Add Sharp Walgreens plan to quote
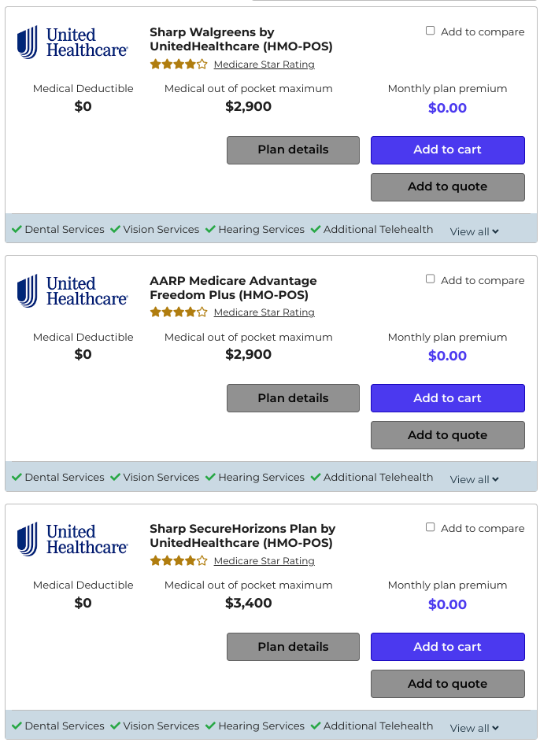The width and height of the screenshot is (540, 746). tap(448, 187)
